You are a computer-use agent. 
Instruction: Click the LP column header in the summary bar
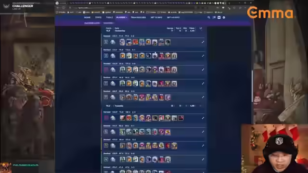(201, 28)
